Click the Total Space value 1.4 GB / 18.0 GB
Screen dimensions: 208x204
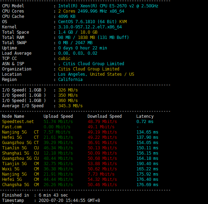point(78,32)
